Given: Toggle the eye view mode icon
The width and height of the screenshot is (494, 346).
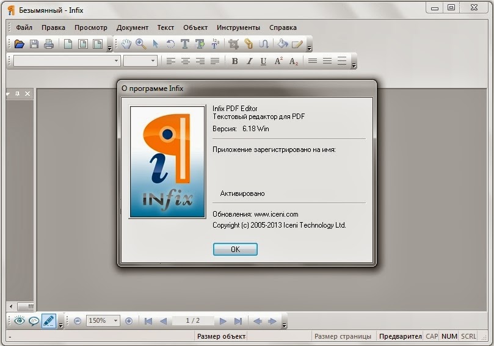Looking at the screenshot, I should click(20, 321).
